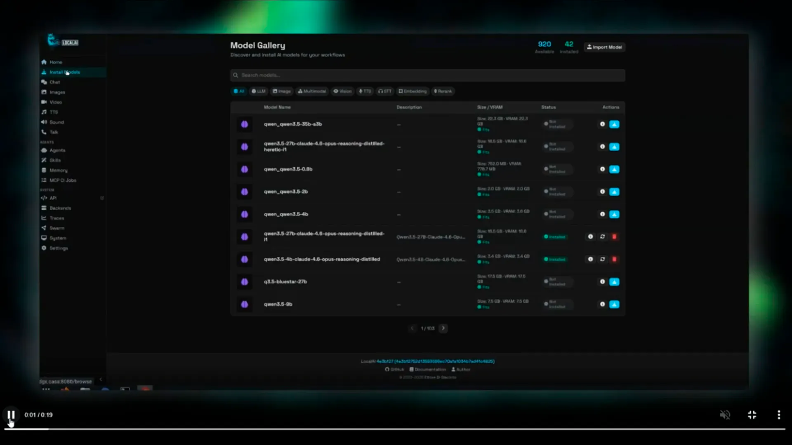Click the Status column header

click(548, 108)
